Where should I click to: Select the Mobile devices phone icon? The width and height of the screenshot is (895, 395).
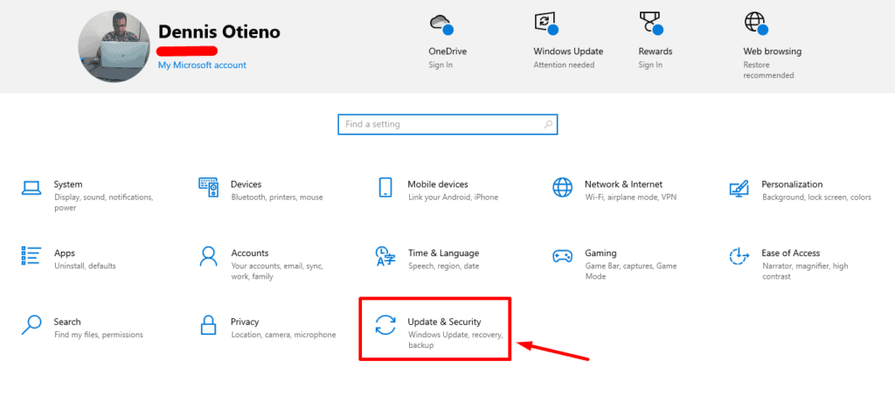[x=385, y=188]
